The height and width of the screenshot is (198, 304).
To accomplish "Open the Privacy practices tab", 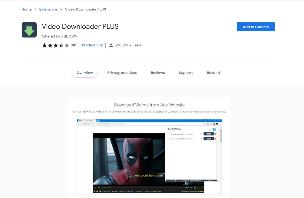I will 122,73.
